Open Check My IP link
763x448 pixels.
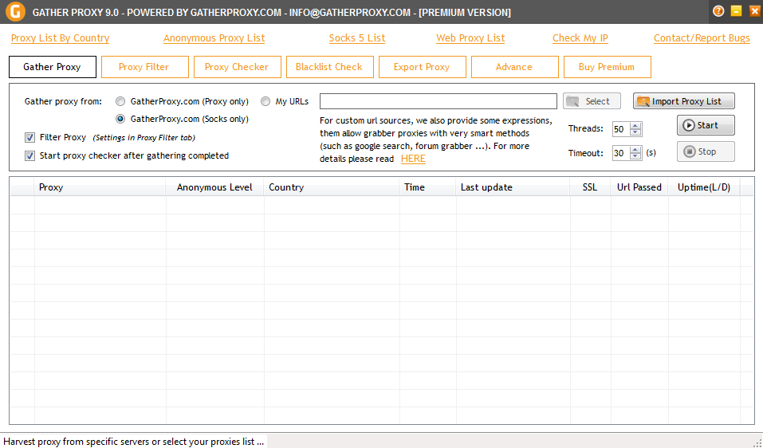click(x=580, y=38)
